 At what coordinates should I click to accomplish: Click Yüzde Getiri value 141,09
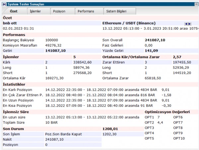pos(151,51)
